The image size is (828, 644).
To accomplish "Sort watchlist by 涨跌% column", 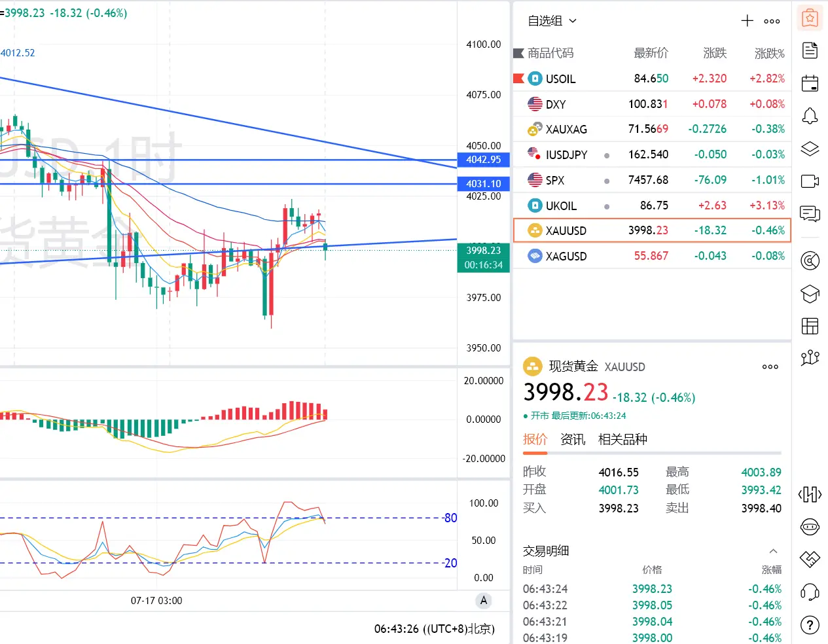I will [770, 53].
